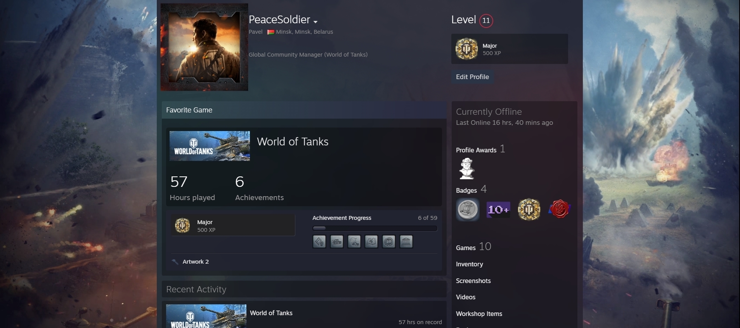Go to Inventory
This screenshot has height=328, width=740.
470,264
